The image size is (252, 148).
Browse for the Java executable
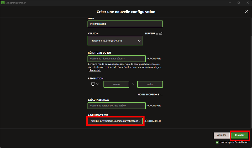click(154, 105)
